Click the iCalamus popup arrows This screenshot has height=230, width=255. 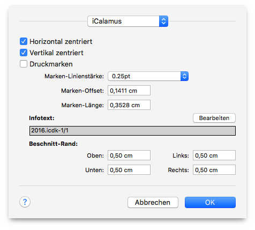[x=163, y=21]
